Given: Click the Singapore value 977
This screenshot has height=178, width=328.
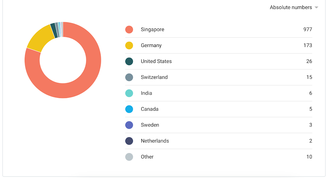Looking at the screenshot, I should tap(307, 29).
